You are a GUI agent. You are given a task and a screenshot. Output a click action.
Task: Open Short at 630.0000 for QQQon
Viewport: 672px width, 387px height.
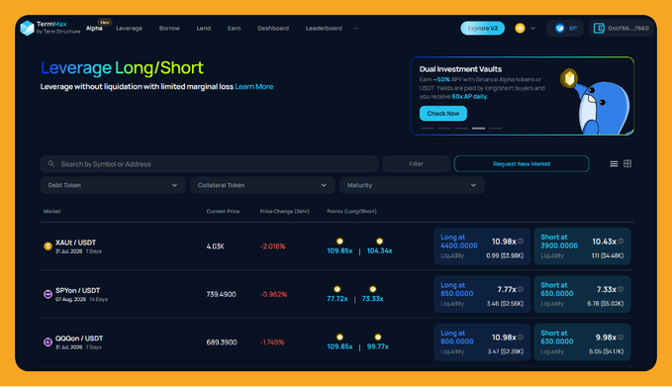click(x=582, y=342)
